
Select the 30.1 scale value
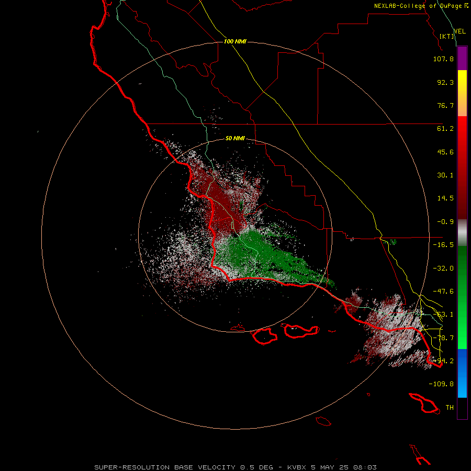(445, 175)
